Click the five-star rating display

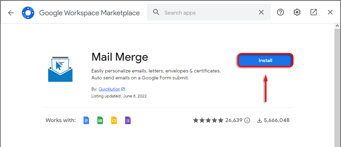[x=208, y=121]
